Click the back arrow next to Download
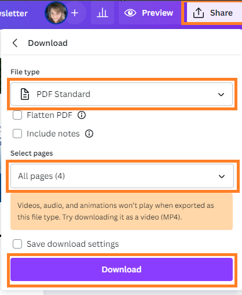The height and width of the screenshot is (295, 242). pos(15,43)
